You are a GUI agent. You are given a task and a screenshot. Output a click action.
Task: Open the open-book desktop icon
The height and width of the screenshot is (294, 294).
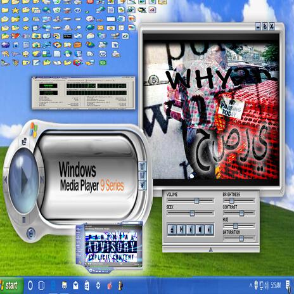coord(57,63)
